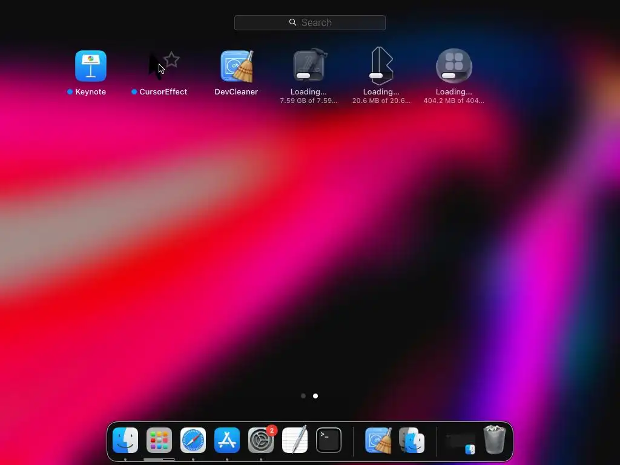Viewport: 620px width, 465px height.
Task: Open Safari from the Dock
Action: [x=193, y=440]
